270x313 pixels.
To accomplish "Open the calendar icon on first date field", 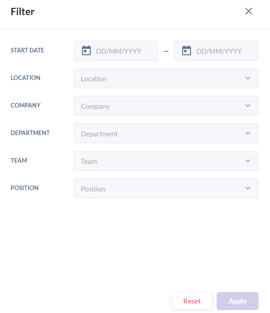I will [86, 50].
